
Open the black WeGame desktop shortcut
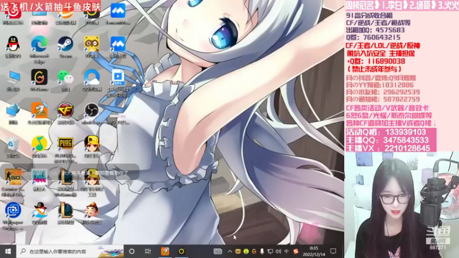pos(39,77)
